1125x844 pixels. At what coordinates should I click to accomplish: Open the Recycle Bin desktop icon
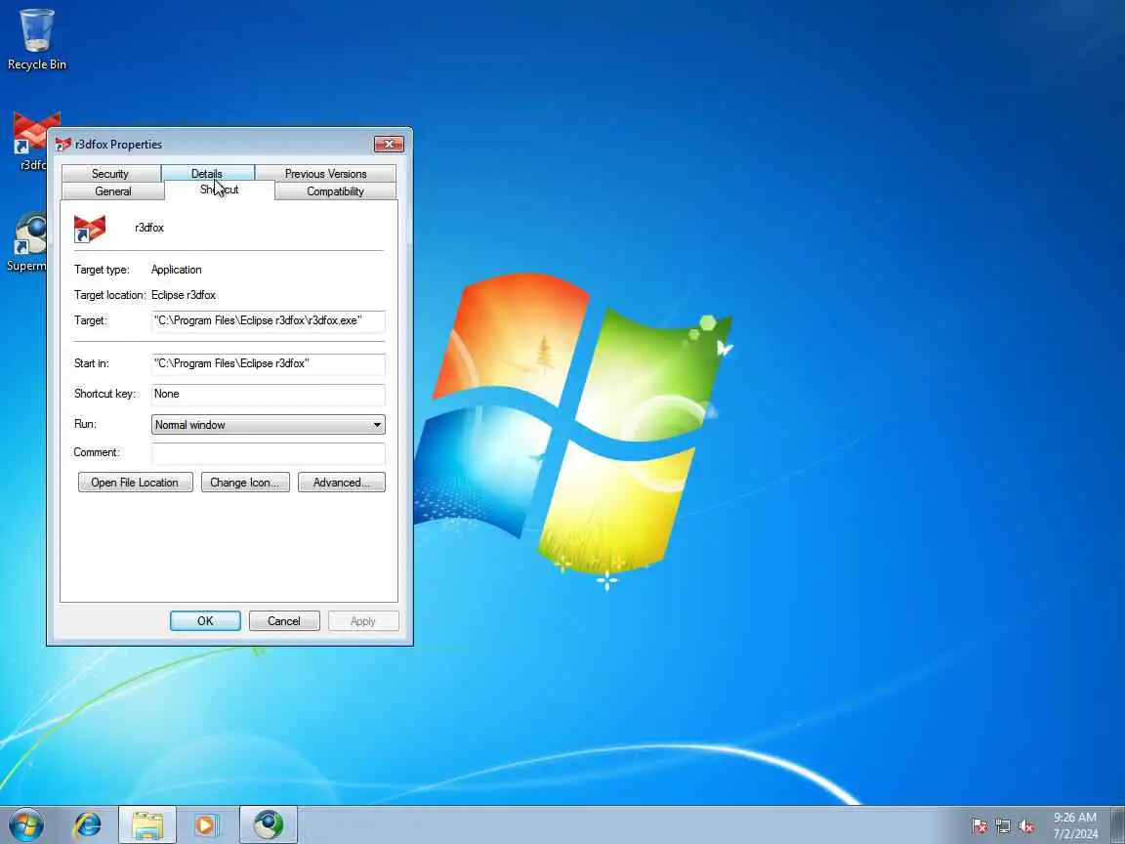[x=36, y=39]
